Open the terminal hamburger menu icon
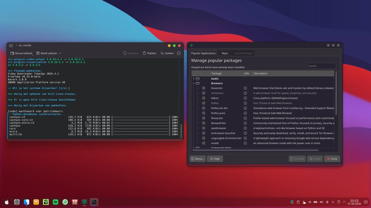Image resolution: width=371 pixels, height=208 pixels. 179,53
